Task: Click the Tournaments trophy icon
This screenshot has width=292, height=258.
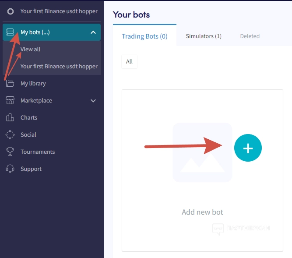Action: click(x=10, y=152)
